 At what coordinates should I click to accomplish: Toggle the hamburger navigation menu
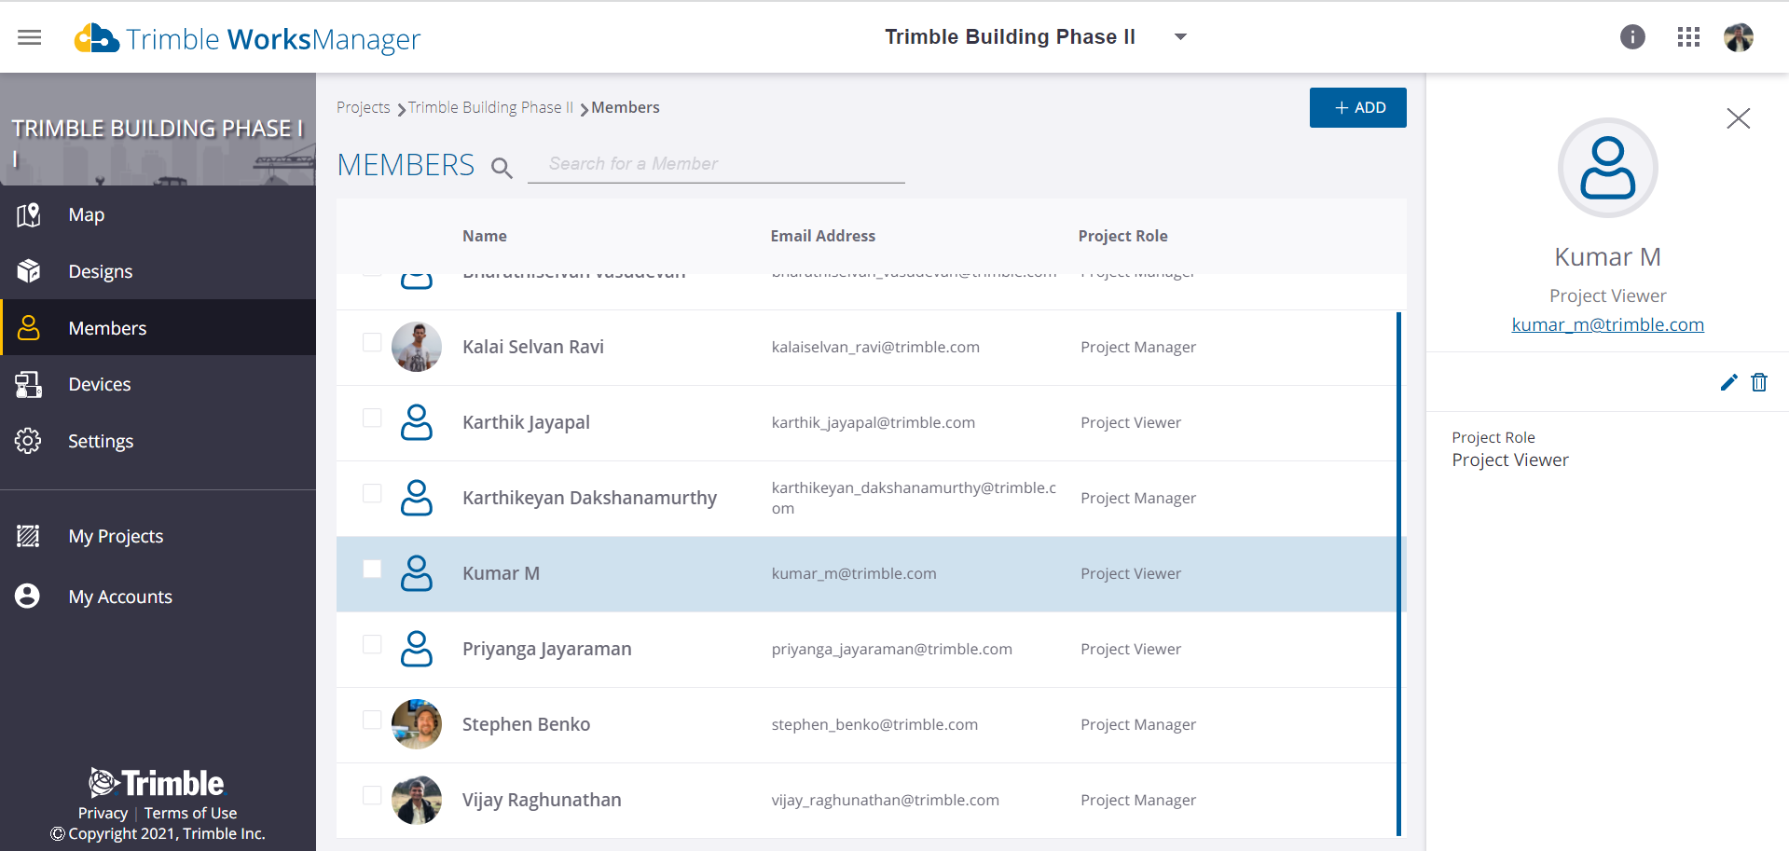coord(29,36)
